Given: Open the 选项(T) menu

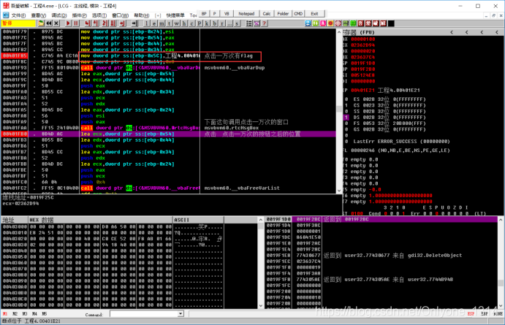Looking at the screenshot, I should (x=99, y=15).
